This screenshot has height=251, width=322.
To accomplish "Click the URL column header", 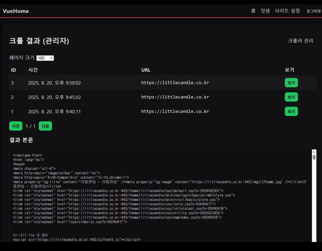I will 146,70.
